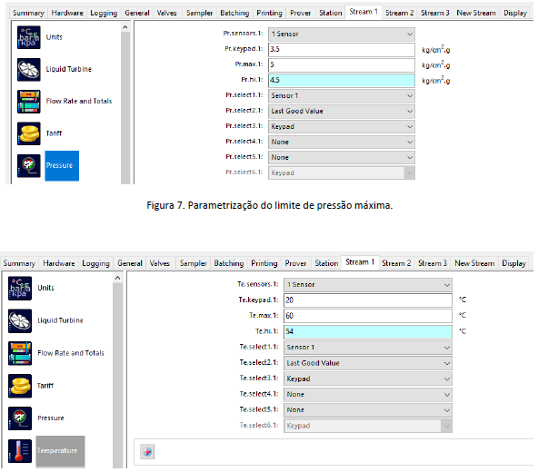
Task: Click the Tariff coins icon in upper sidebar
Action: click(x=29, y=133)
